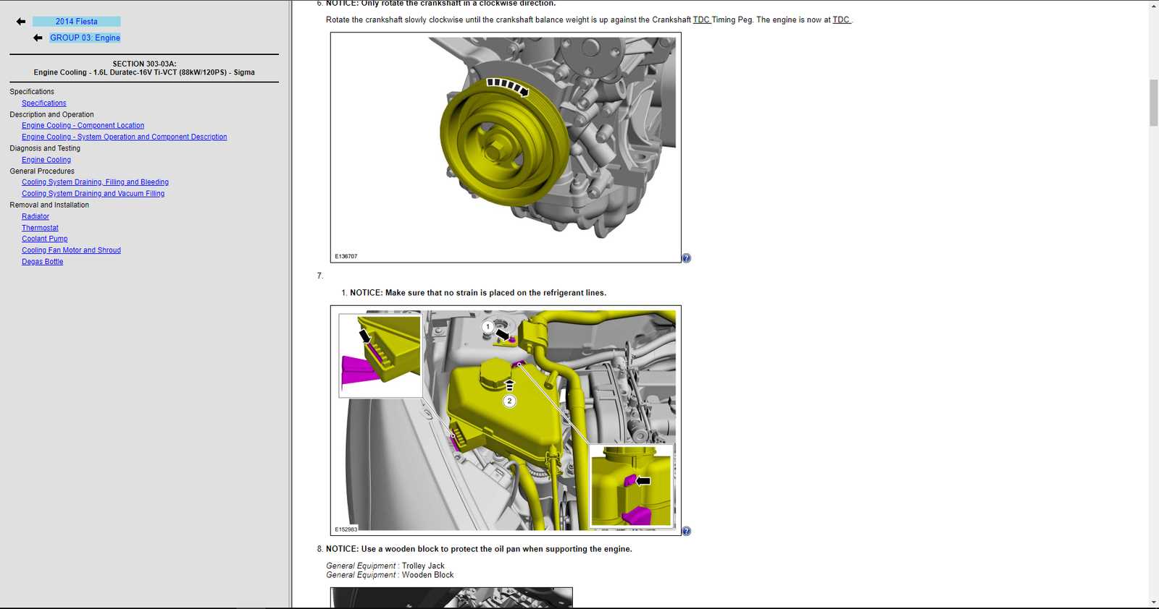The image size is (1159, 609).
Task: Open the Specifications link
Action: (x=43, y=103)
